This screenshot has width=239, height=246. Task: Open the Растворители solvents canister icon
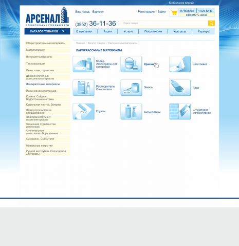[83, 88]
